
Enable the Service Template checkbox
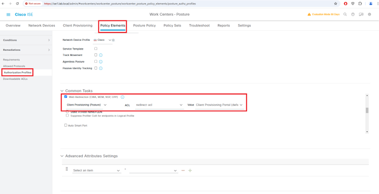(96, 49)
